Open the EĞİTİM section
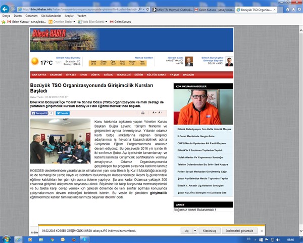Image resolution: width=303 pixels, height=243 pixels. (138, 75)
